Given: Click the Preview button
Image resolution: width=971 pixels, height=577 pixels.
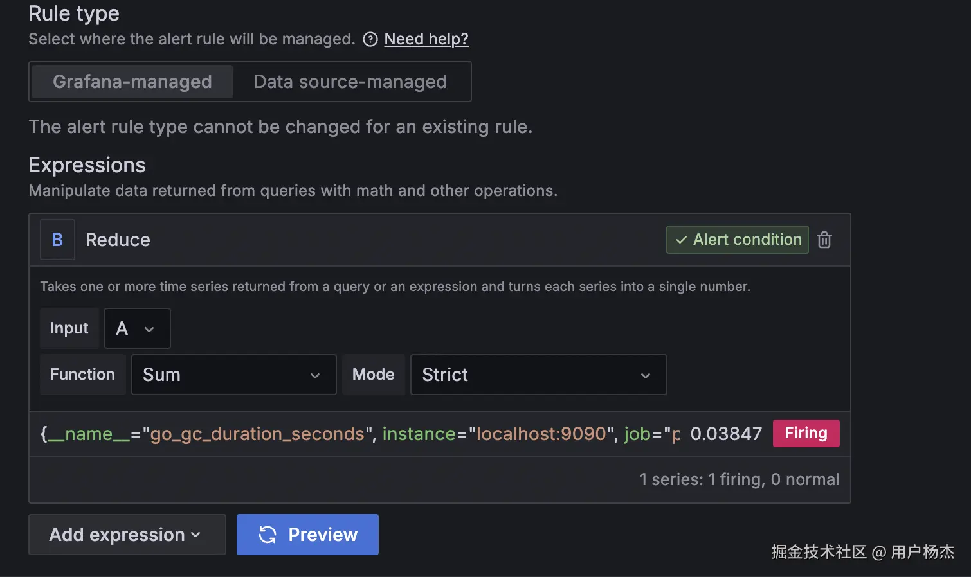Looking at the screenshot, I should [x=307, y=535].
